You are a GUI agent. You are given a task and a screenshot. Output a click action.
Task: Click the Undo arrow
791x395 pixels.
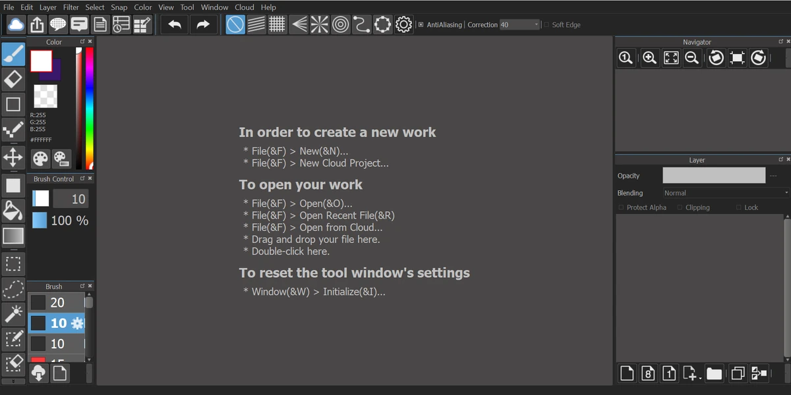pyautogui.click(x=175, y=25)
